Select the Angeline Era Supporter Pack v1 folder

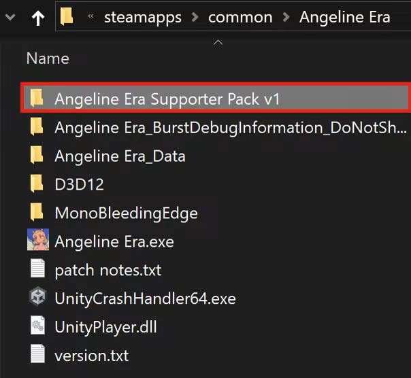point(167,99)
